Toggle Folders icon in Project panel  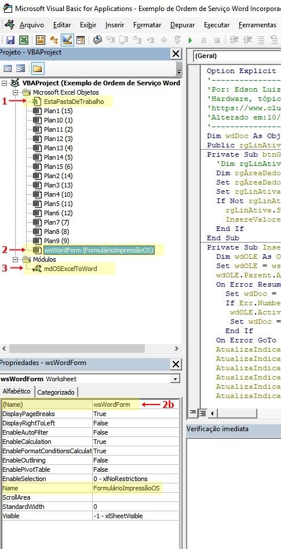click(38, 68)
